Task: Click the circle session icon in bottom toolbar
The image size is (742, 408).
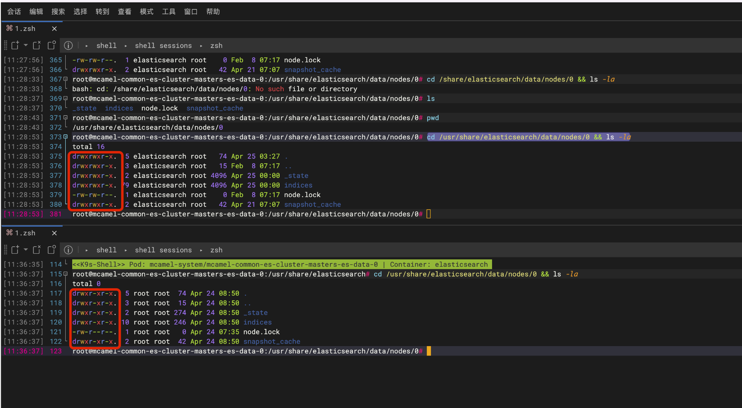Action: click(x=51, y=250)
